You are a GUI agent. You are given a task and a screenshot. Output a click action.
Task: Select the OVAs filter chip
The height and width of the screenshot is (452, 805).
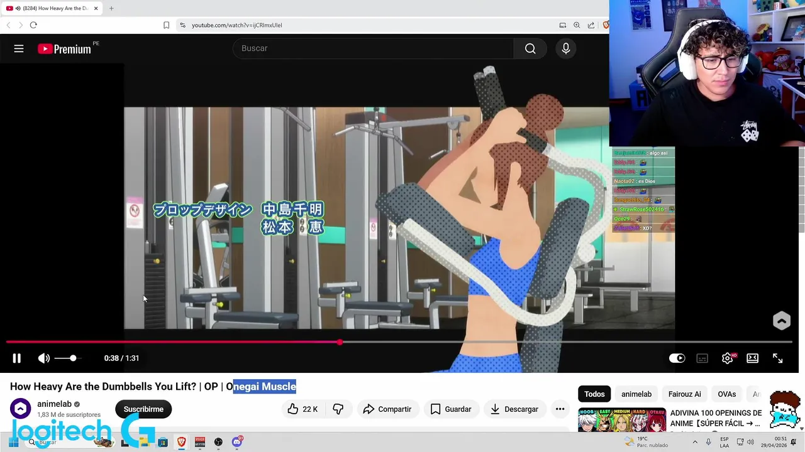coord(726,394)
